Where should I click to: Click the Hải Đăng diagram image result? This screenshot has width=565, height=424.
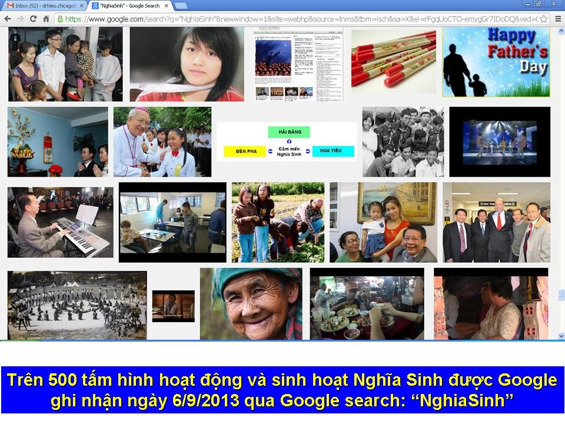tap(287, 141)
